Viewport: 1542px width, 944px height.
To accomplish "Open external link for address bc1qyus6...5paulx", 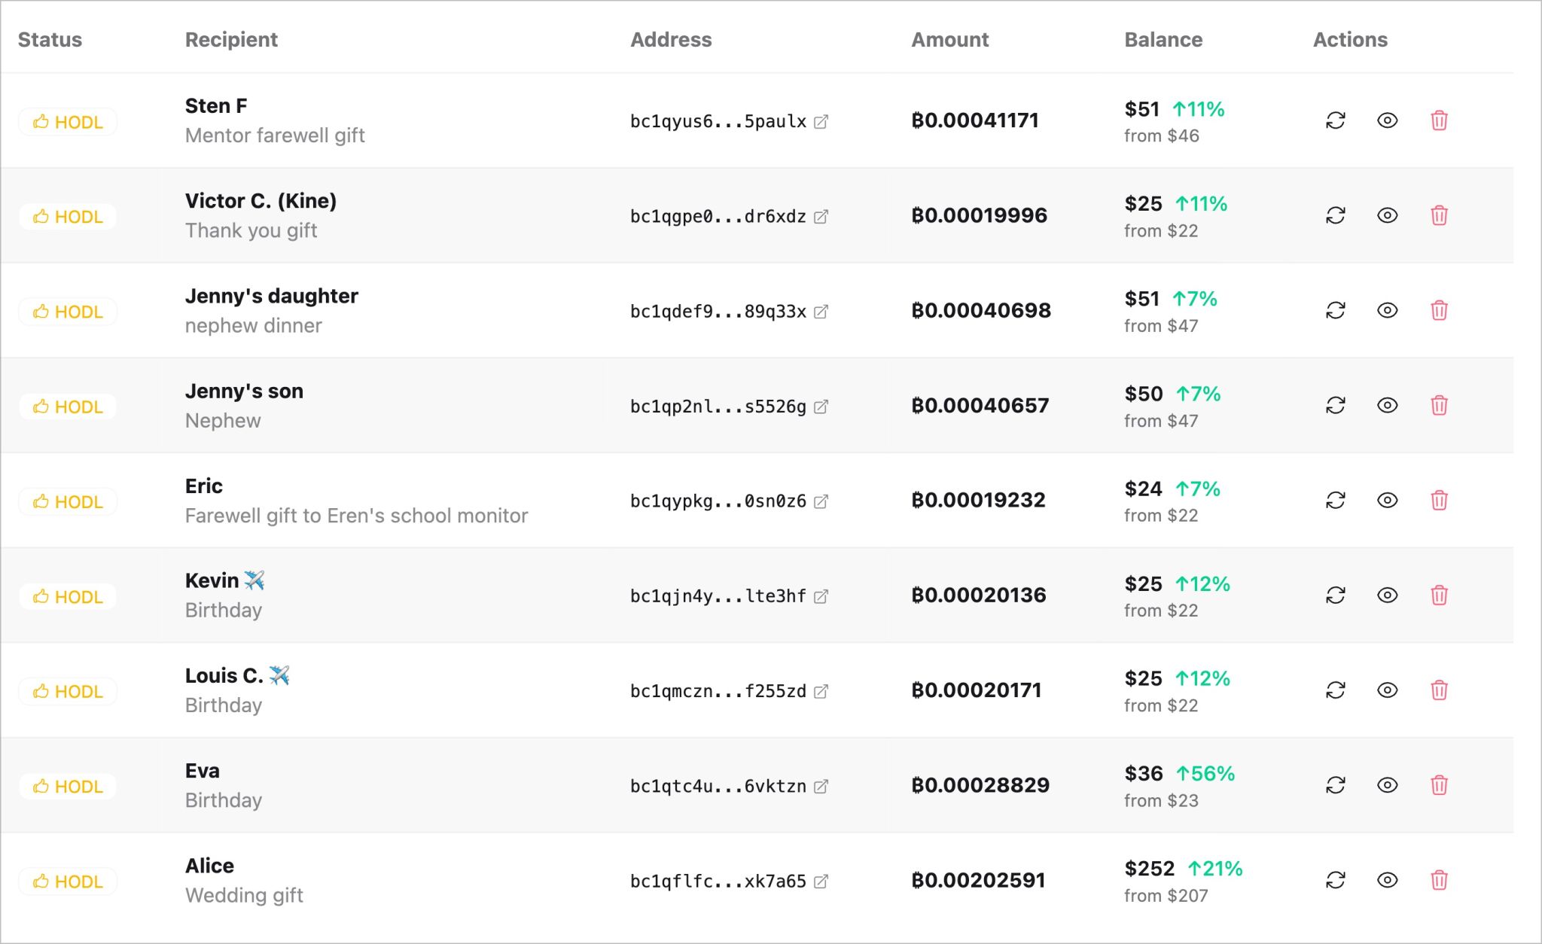I will [821, 122].
